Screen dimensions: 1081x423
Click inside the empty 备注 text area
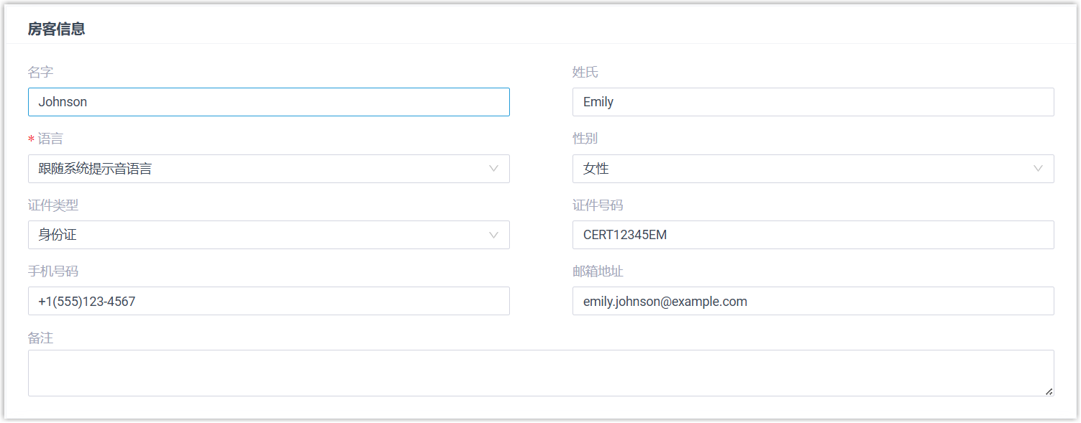(x=539, y=373)
